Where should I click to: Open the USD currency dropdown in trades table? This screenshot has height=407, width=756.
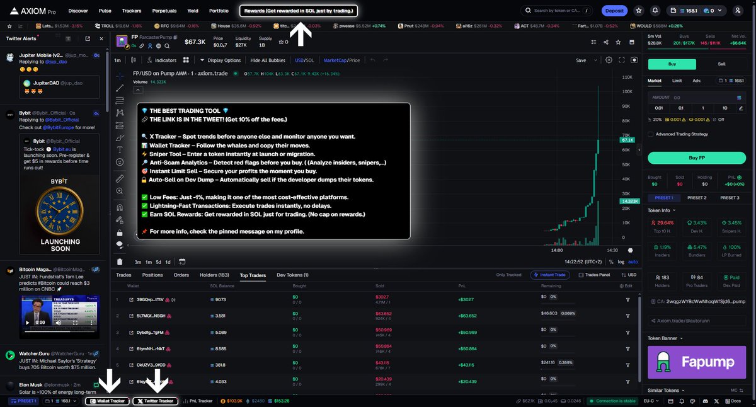[x=630, y=275]
